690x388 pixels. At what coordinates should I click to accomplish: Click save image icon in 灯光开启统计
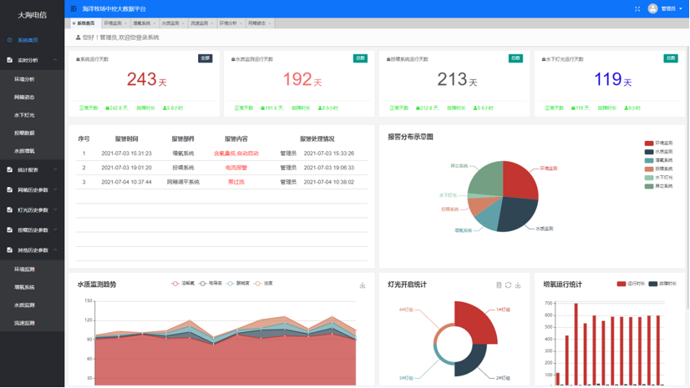pos(518,285)
